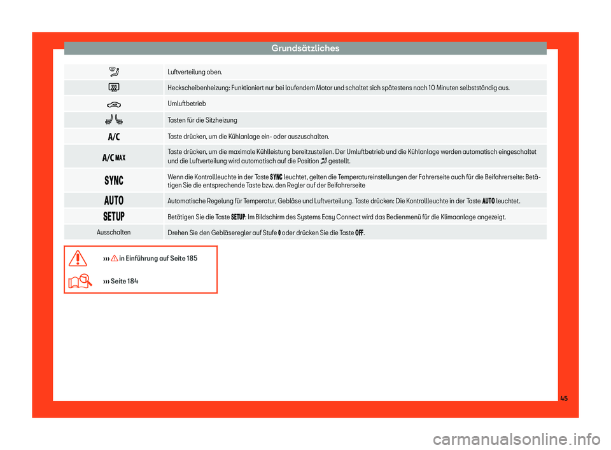
Task: Click the book with magnifier icon
Action: (80, 281)
